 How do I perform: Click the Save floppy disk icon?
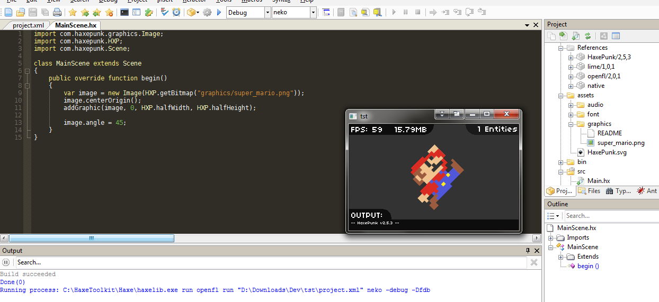pos(33,12)
